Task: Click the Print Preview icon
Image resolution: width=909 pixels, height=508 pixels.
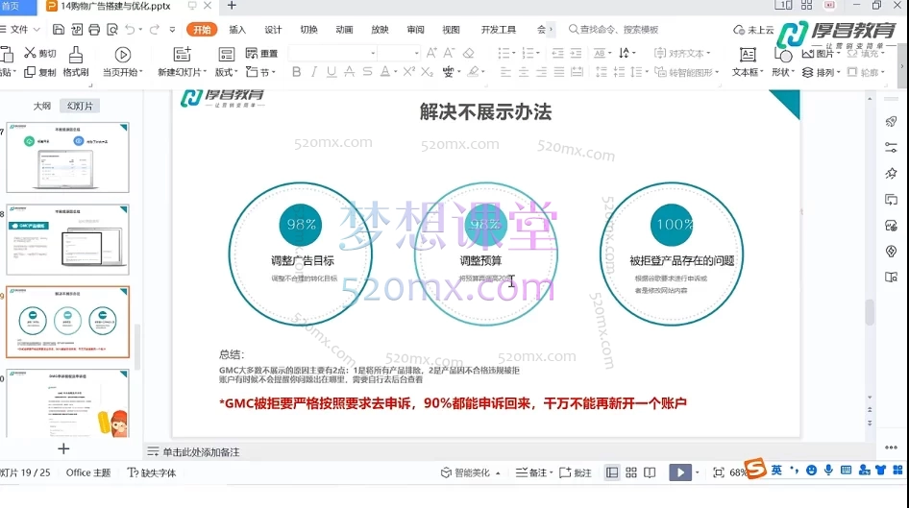Action: (111, 30)
